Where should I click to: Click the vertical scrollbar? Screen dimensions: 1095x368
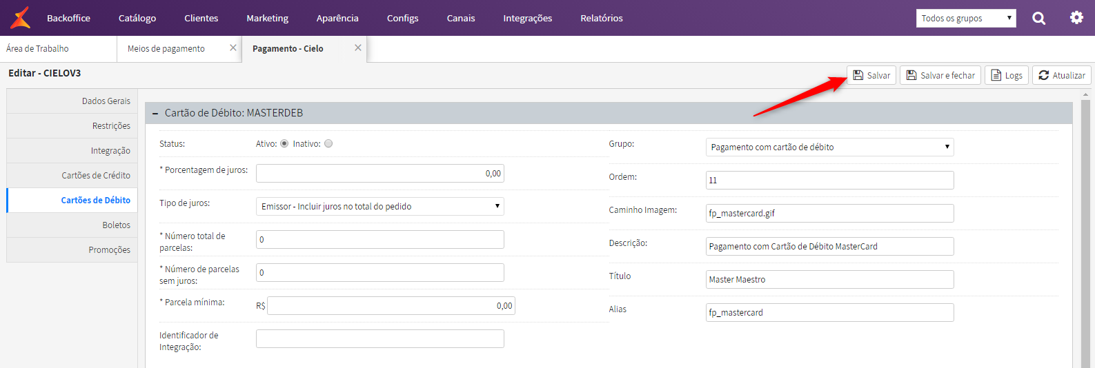pos(1085,234)
